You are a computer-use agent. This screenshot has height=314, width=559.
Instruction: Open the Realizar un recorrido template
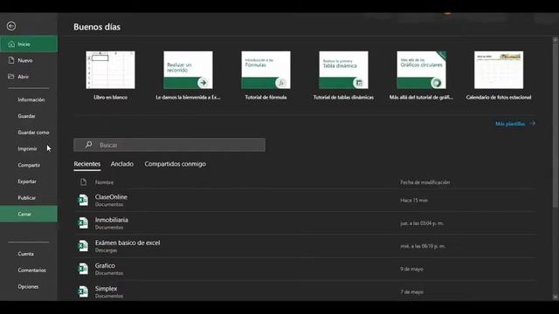[x=189, y=70]
